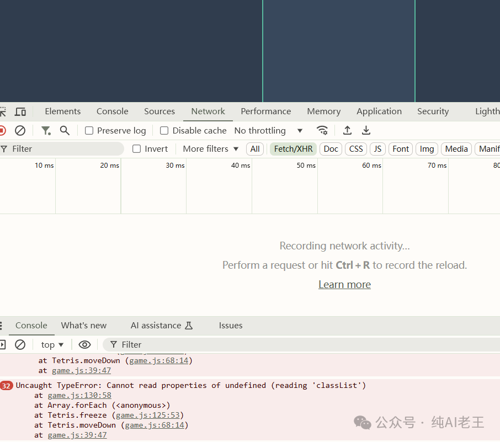The height and width of the screenshot is (442, 500).
Task: Export HAR file download icon
Action: 366,131
